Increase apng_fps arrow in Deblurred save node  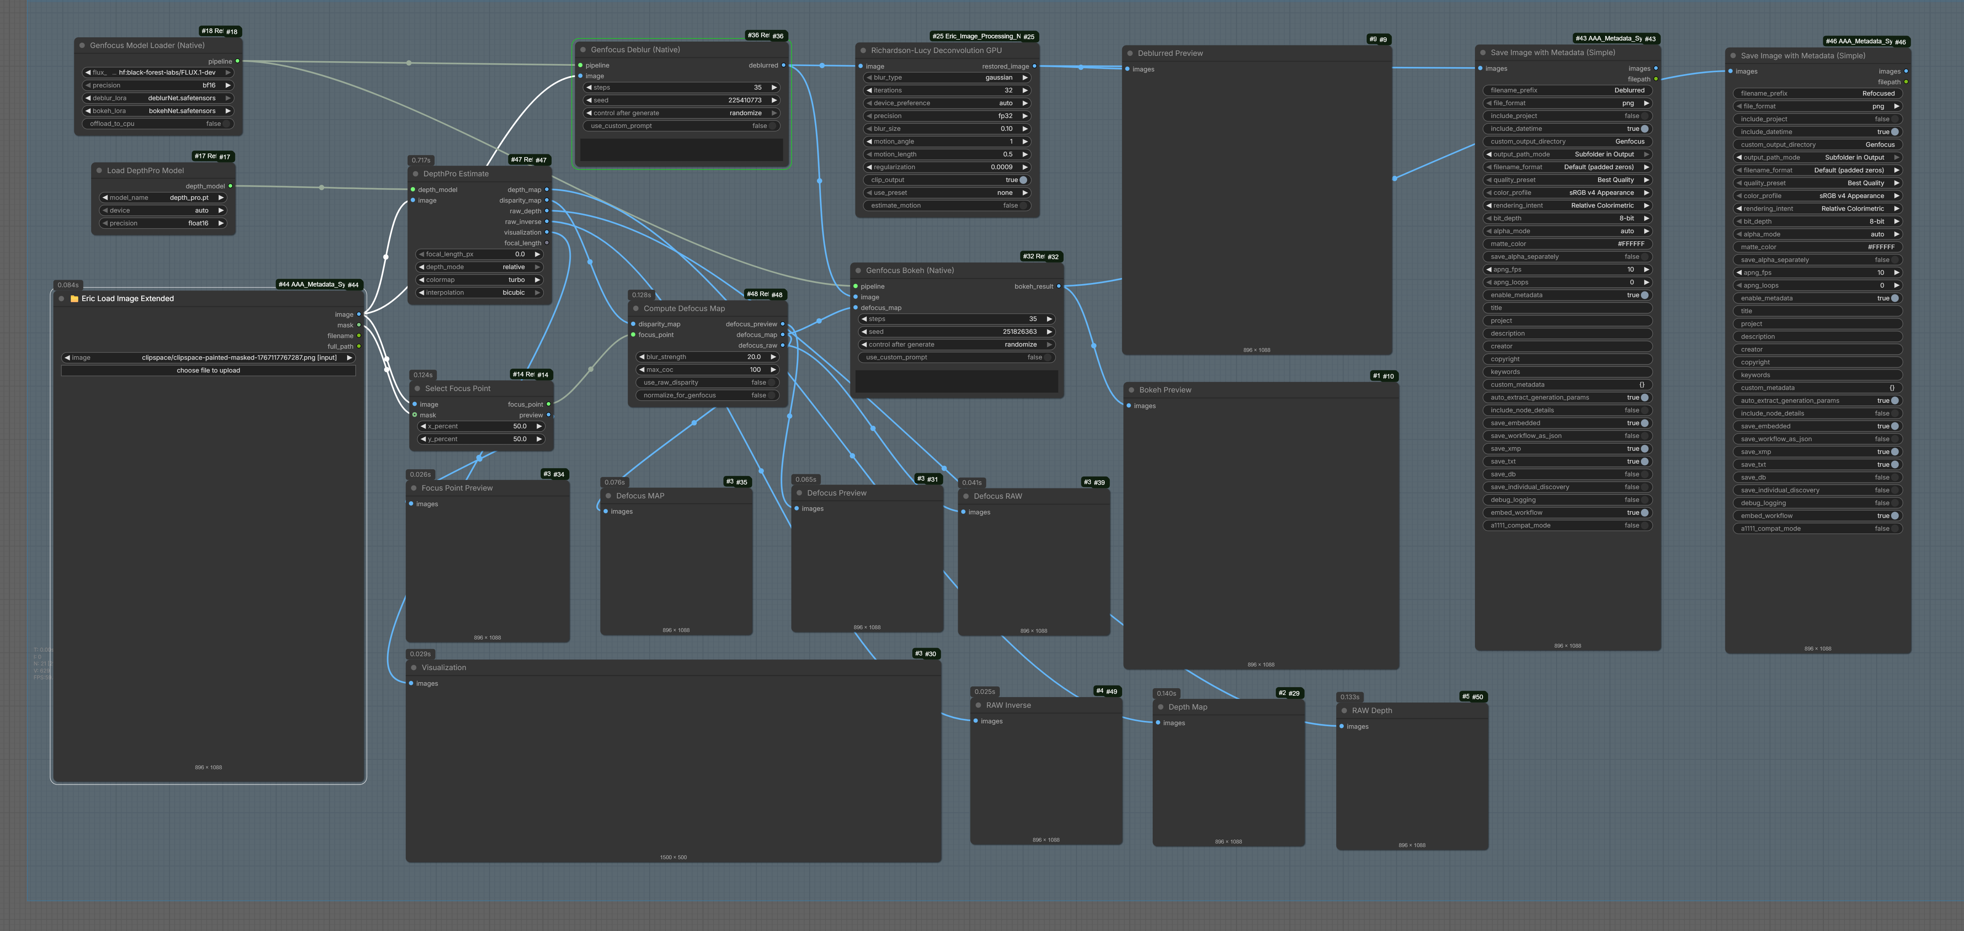click(x=1646, y=270)
